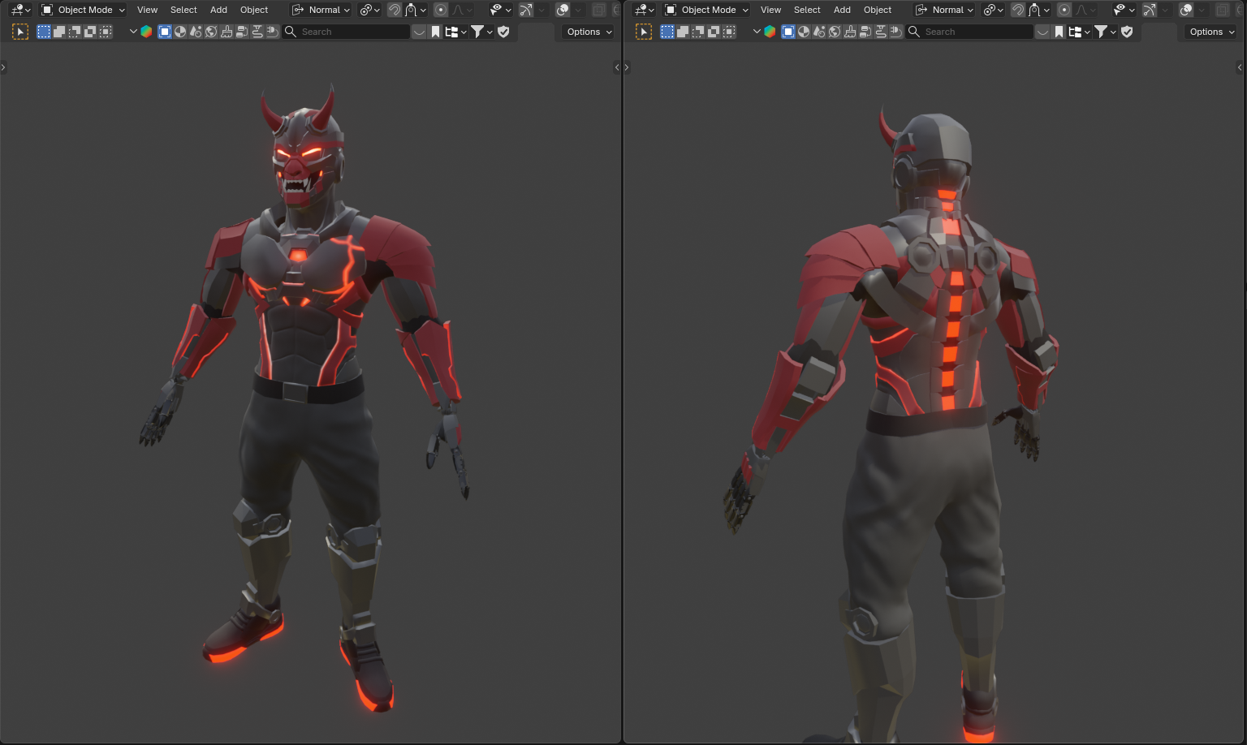Toggle gizmo display in back-view viewport
Image resolution: width=1247 pixels, height=745 pixels.
[x=1149, y=10]
